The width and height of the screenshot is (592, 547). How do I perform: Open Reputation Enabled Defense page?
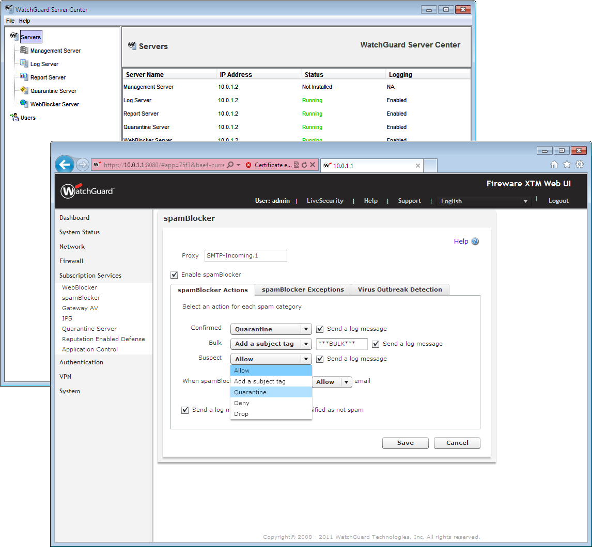click(103, 339)
